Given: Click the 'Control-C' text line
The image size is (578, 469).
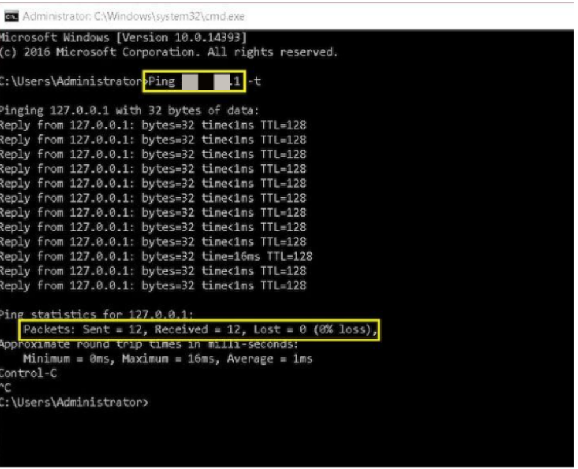Looking at the screenshot, I should point(29,373).
